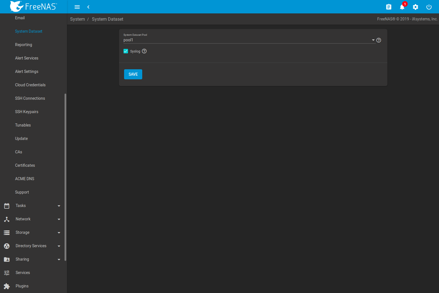Click the Sharing menu label
Viewport: 439px width, 293px height.
[22, 259]
